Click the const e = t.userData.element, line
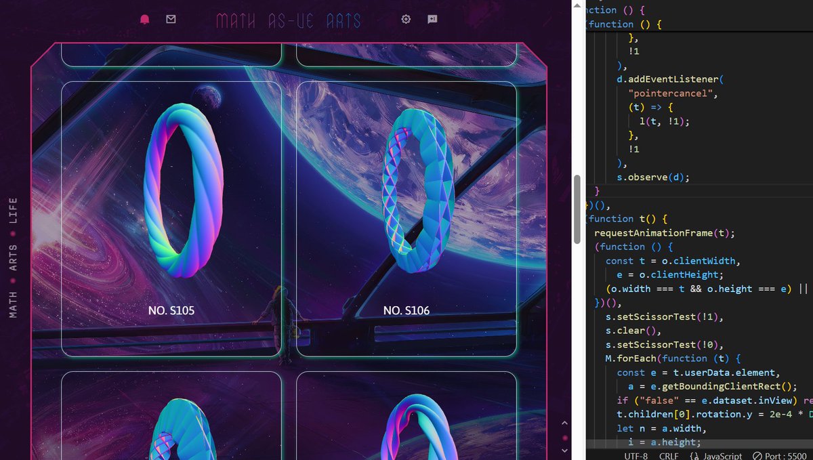813x460 pixels. click(699, 373)
